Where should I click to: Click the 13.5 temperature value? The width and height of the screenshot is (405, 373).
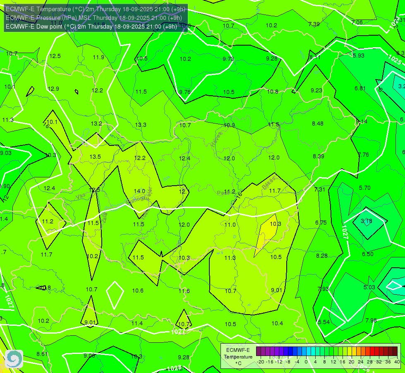tap(95, 157)
